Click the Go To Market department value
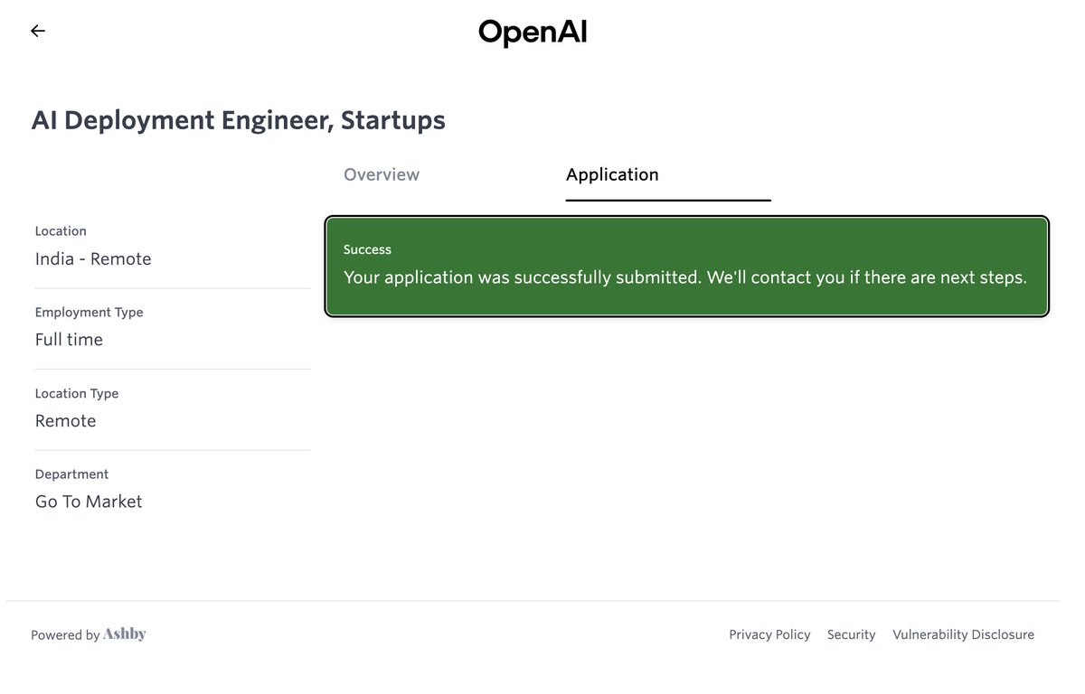Viewport: 1085px width, 694px height. pyautogui.click(x=89, y=502)
